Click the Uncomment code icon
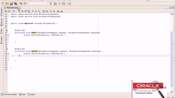The width and height of the screenshot is (175, 98). [x=61, y=11]
